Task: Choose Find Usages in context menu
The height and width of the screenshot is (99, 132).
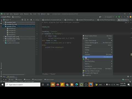Action: coord(98,45)
